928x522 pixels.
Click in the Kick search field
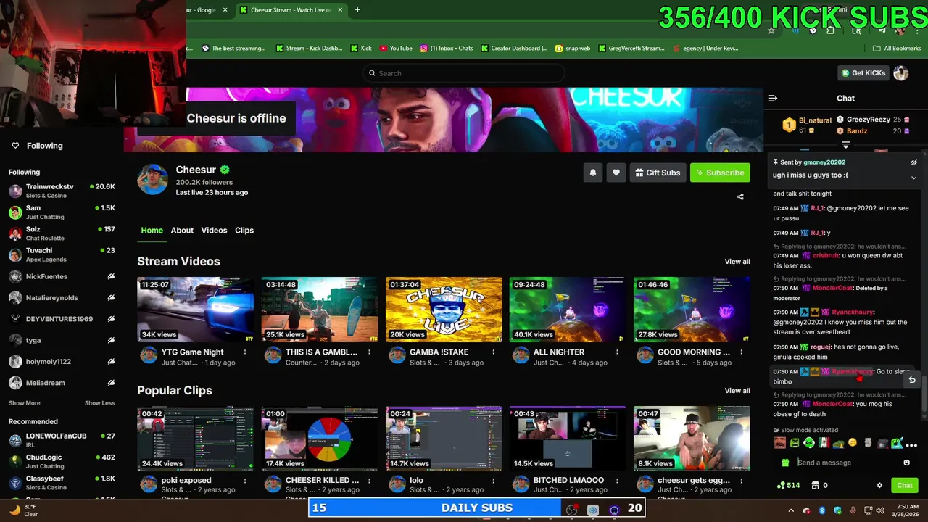(x=464, y=73)
